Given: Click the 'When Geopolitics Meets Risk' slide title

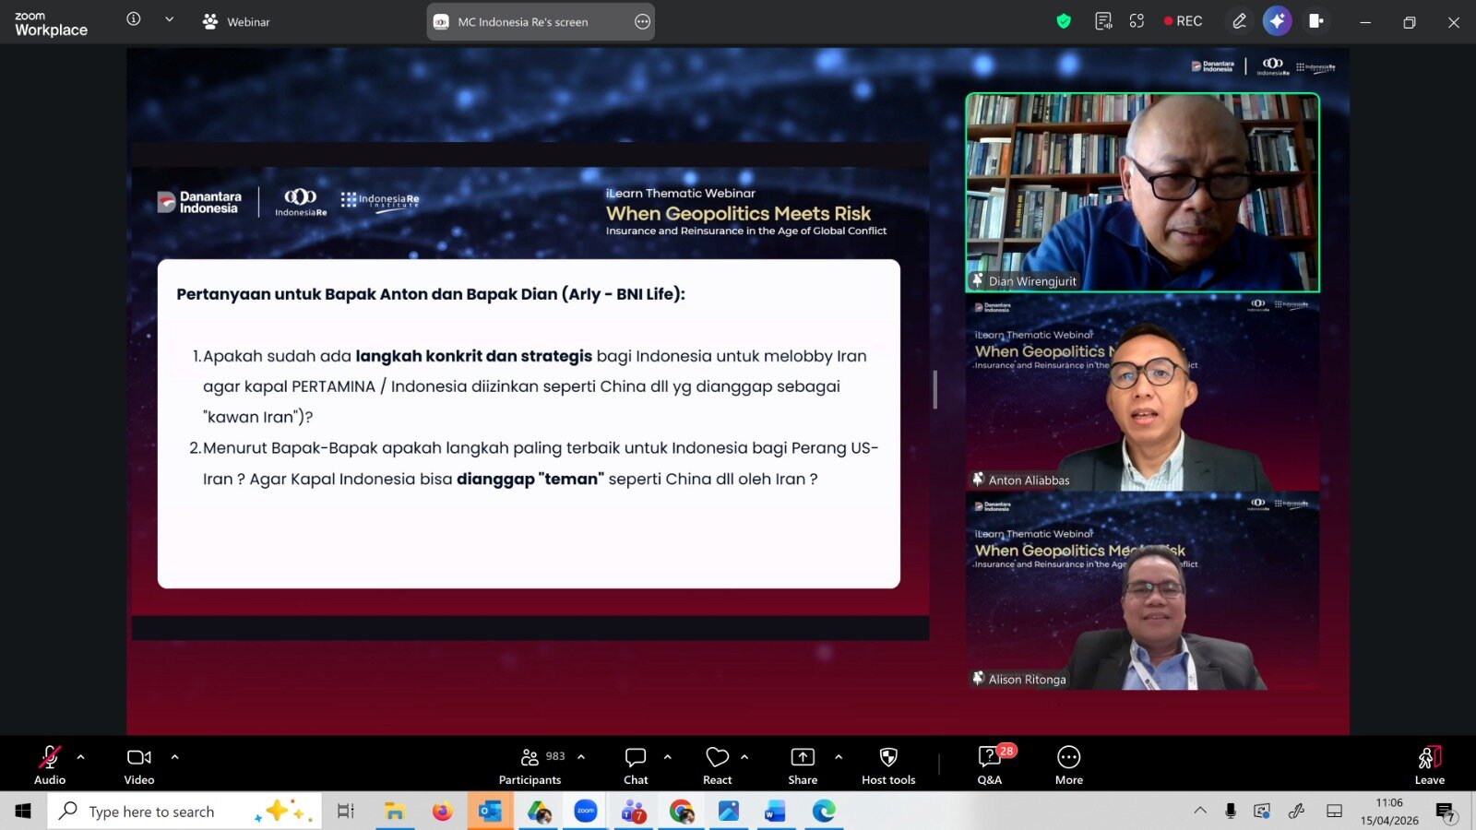Looking at the screenshot, I should click(x=738, y=213).
